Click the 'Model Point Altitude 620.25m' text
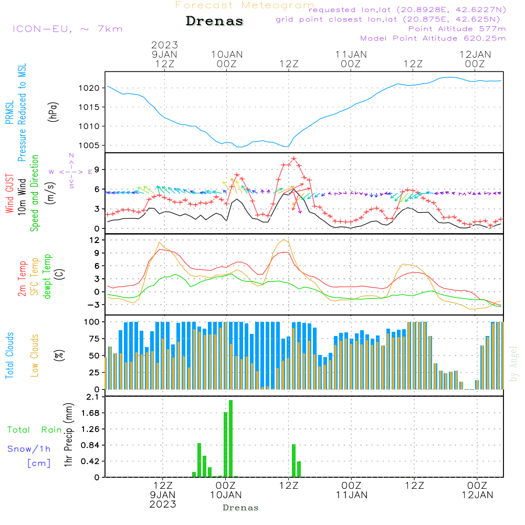The width and height of the screenshot is (525, 525). pos(433,38)
